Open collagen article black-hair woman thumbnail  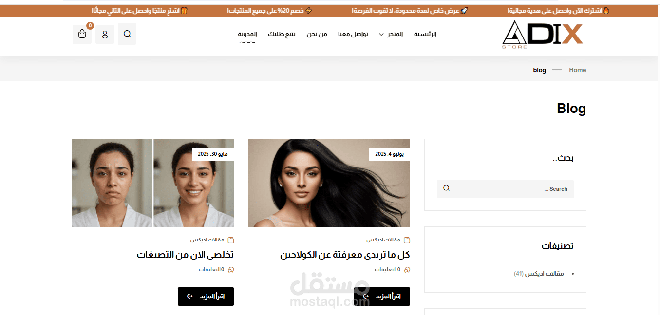pos(329,183)
